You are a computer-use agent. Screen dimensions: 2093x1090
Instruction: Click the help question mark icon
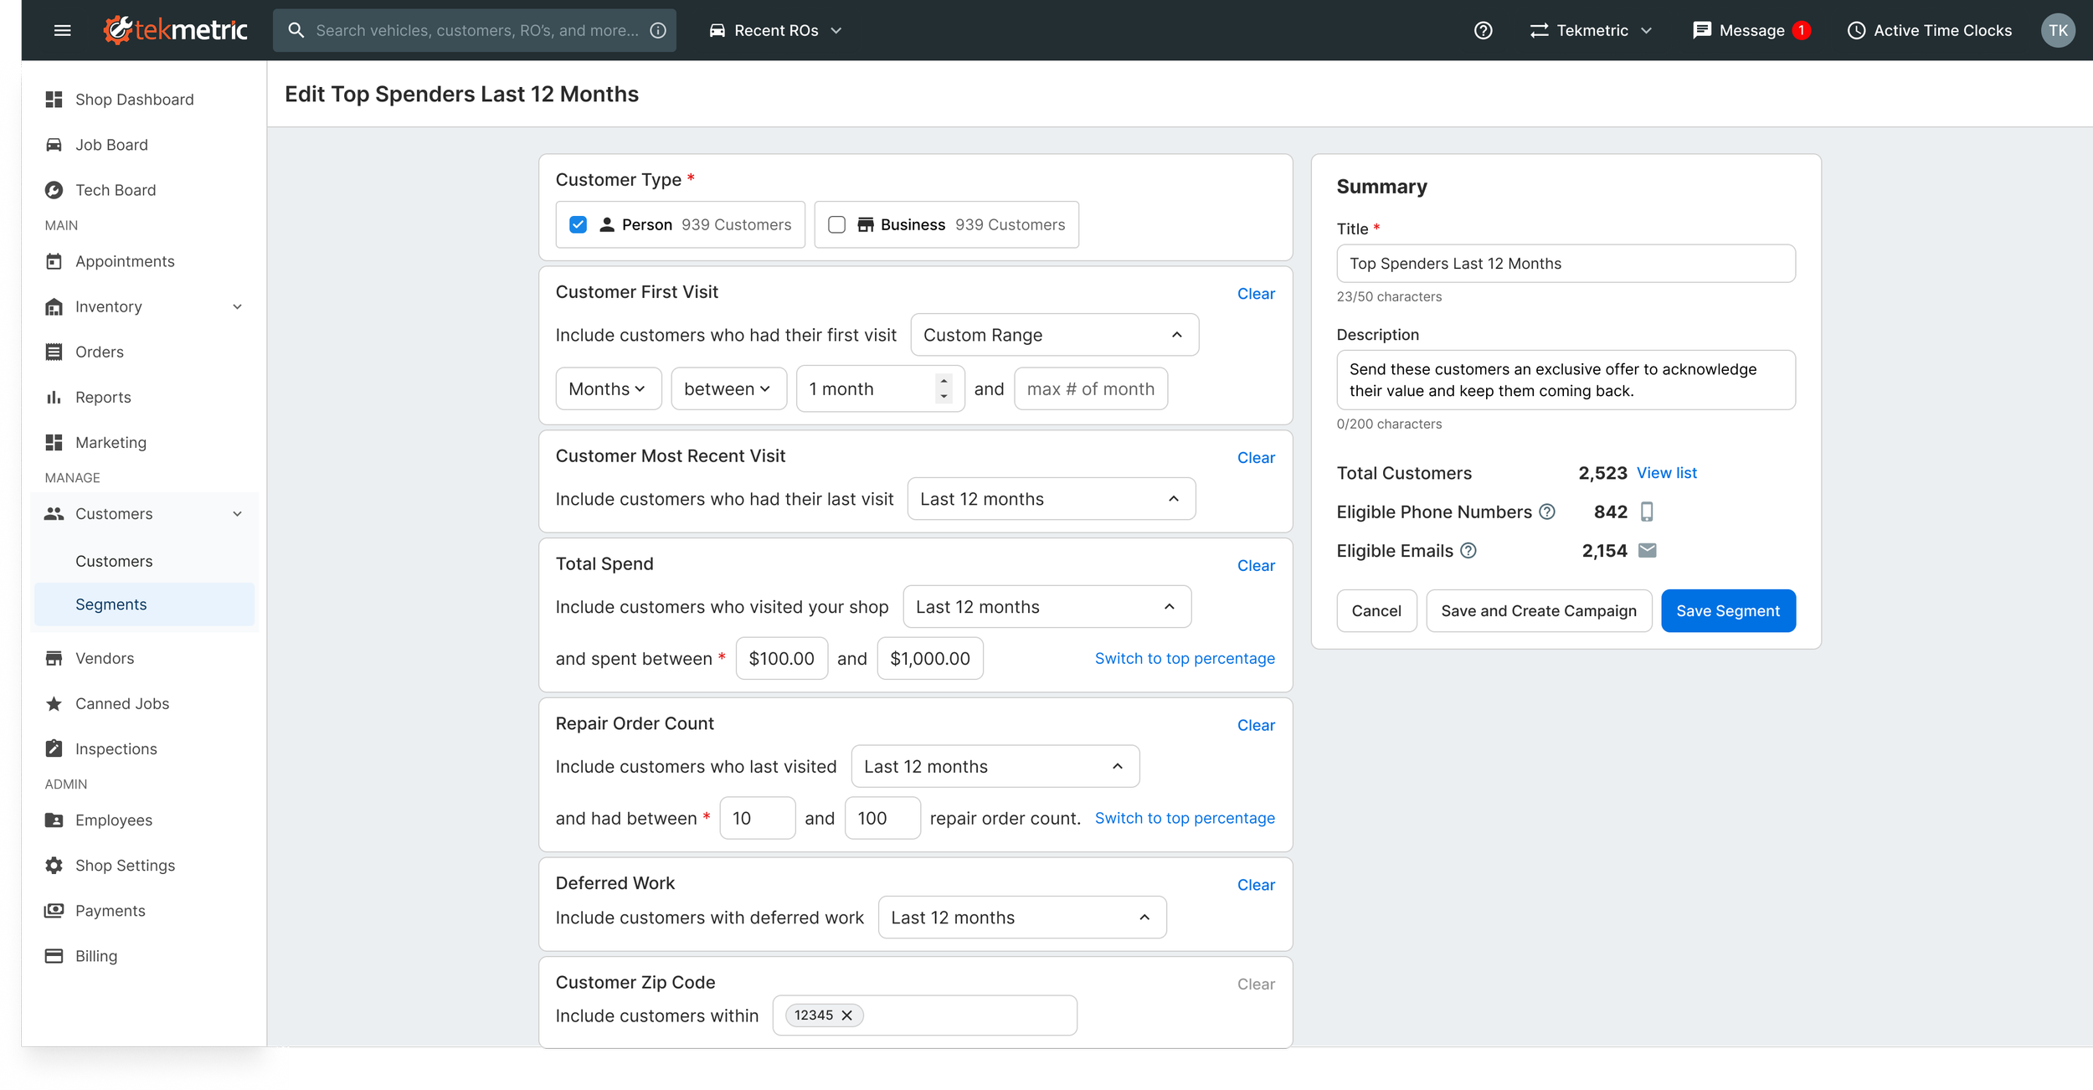point(1483,30)
